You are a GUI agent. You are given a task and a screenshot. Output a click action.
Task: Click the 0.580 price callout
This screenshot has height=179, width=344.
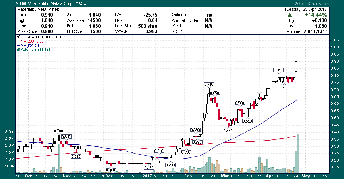point(240,103)
